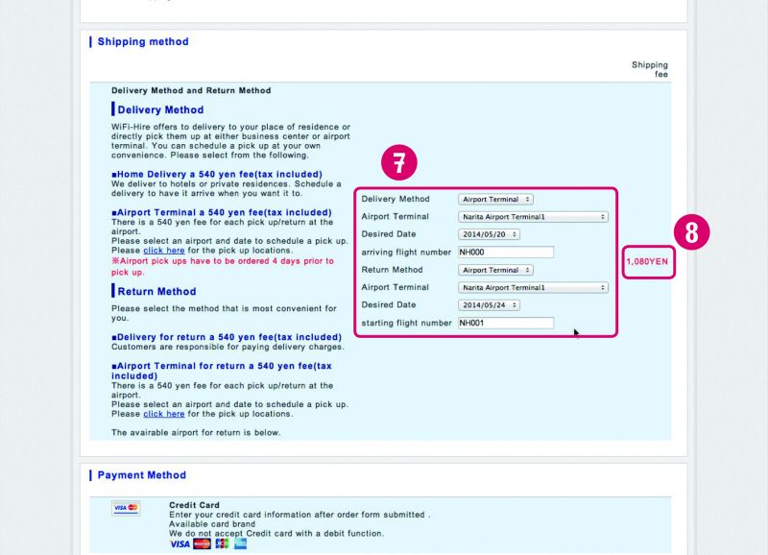The height and width of the screenshot is (555, 768).
Task: Follow 'click here' link under Airport Terminal delivery
Action: 163,250
